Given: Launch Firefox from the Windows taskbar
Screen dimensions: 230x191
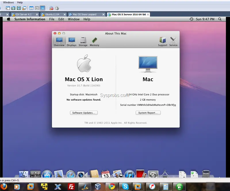Looking at the screenshot, I should click(4, 187).
